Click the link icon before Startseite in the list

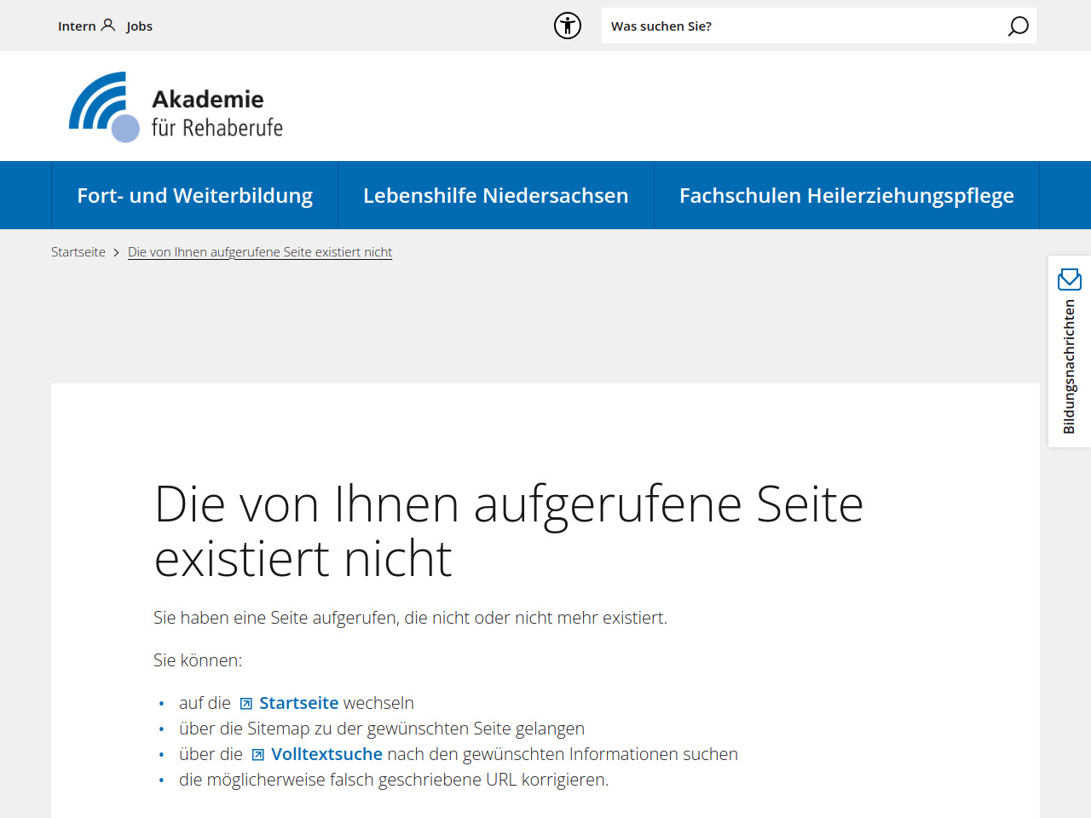click(x=246, y=704)
